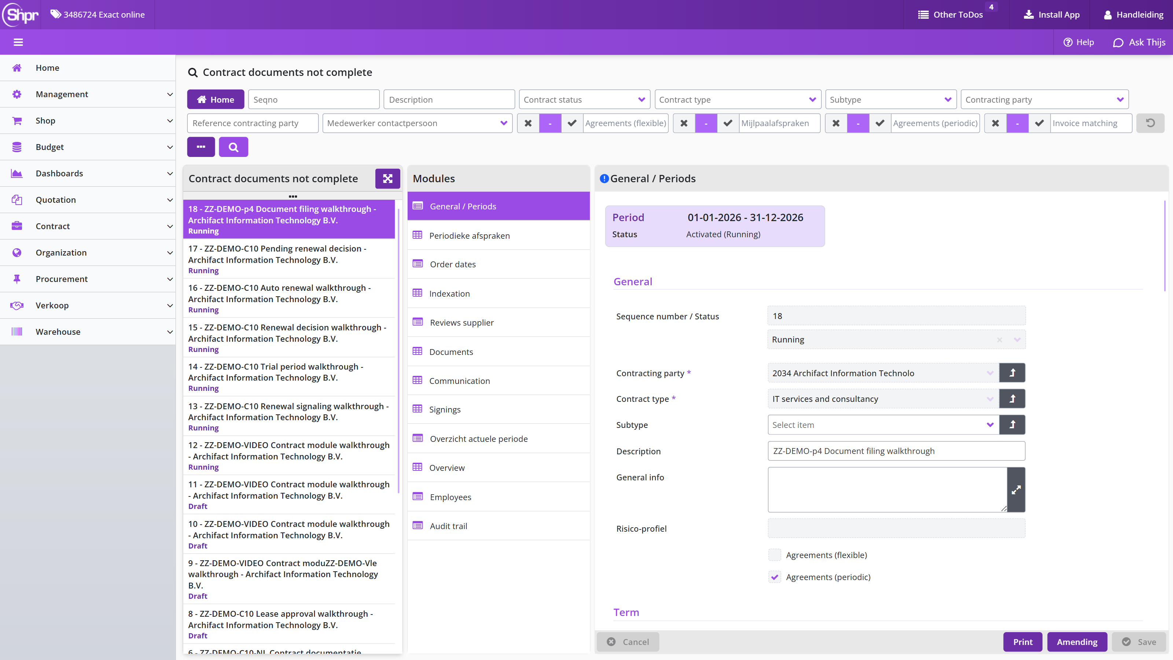Open Contract status filter dropdown
The width and height of the screenshot is (1173, 660).
pos(584,99)
